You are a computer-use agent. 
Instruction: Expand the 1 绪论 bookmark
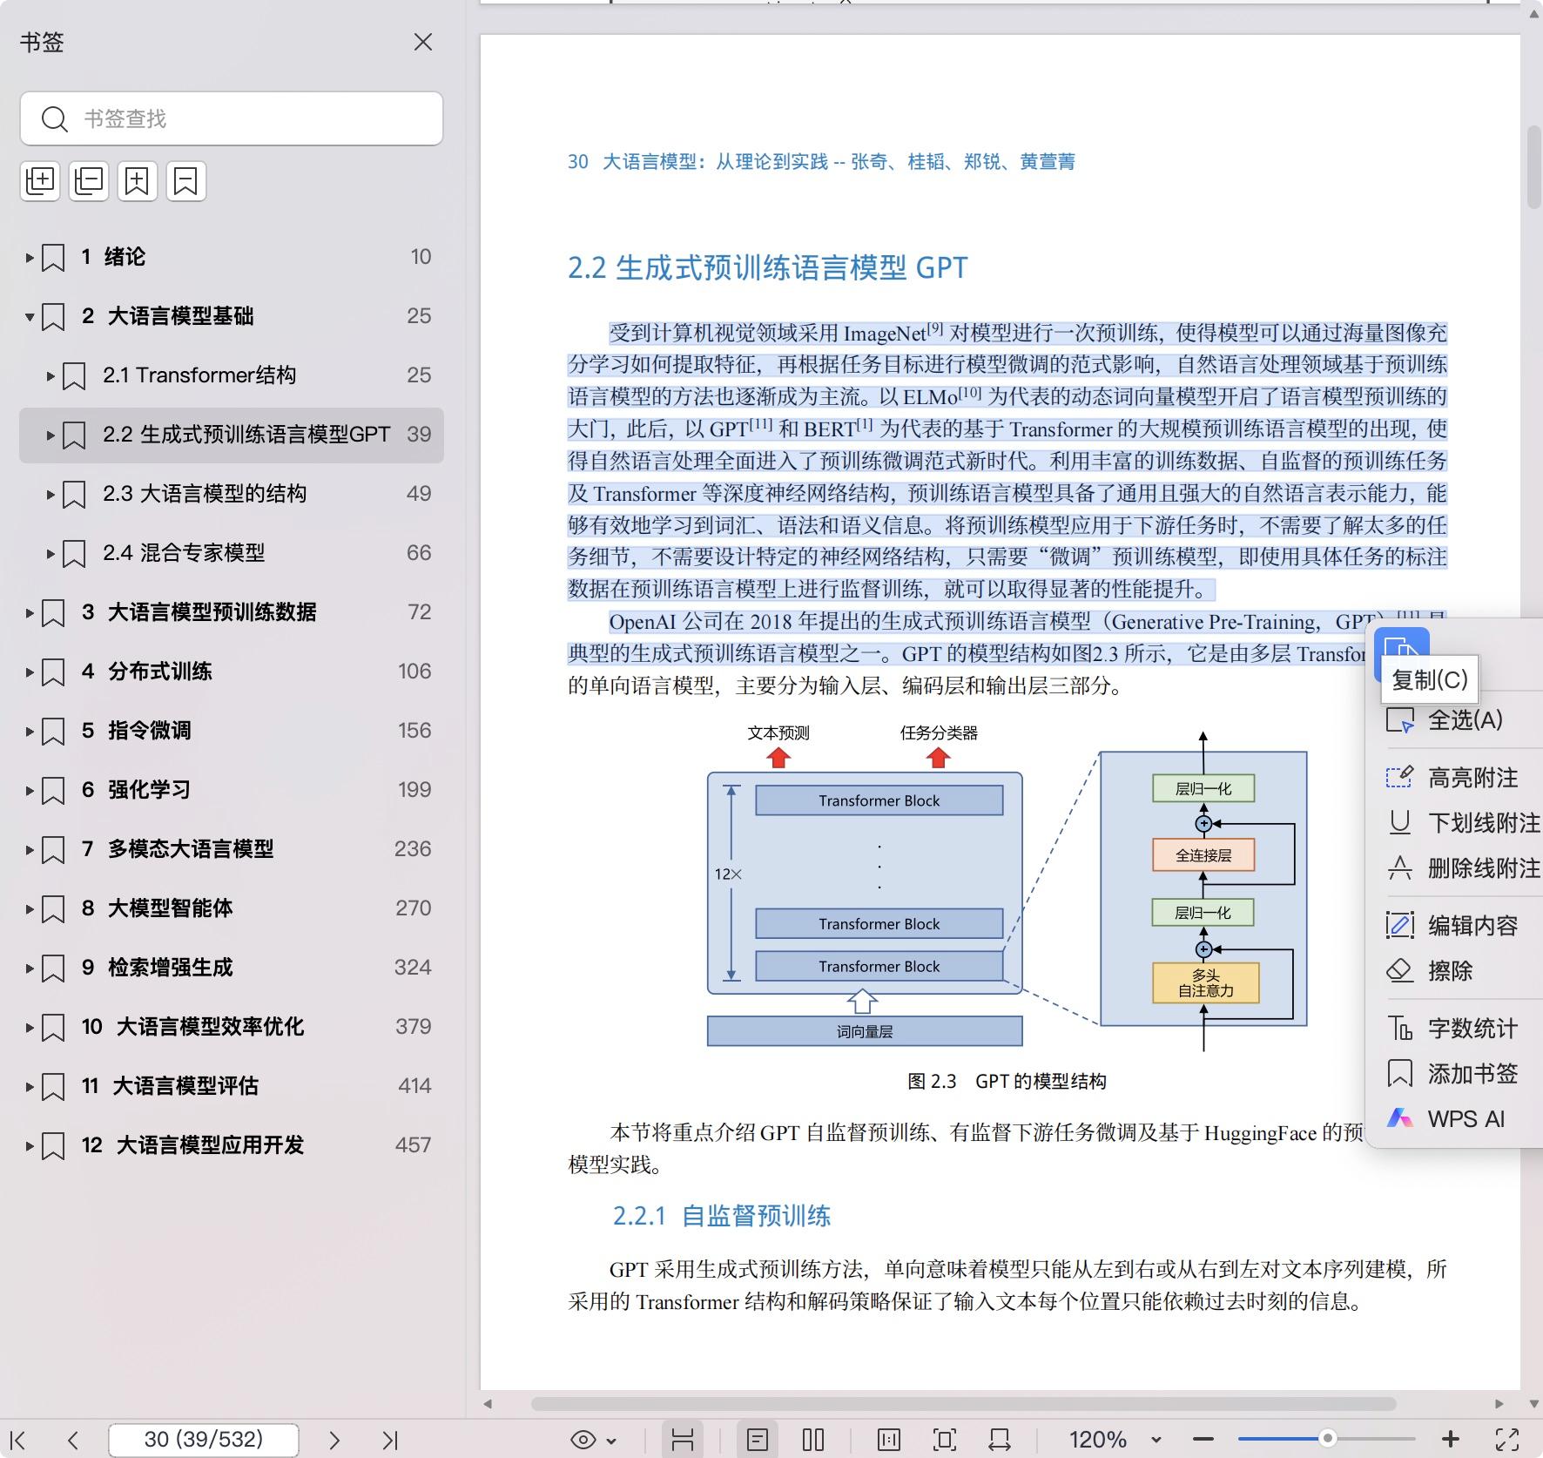coord(29,257)
